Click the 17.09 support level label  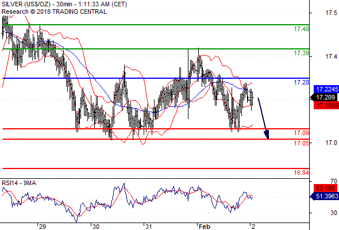coord(302,133)
